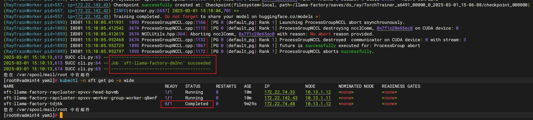Click Job 'sft-llama-factory-dm2nn' succeeded message

point(161,63)
